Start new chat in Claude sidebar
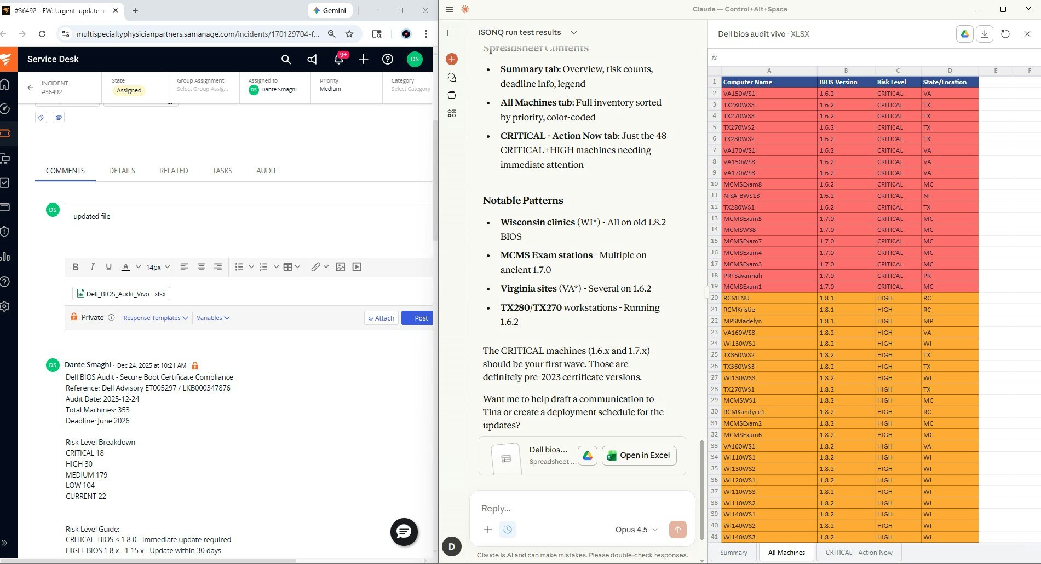The height and width of the screenshot is (564, 1041). 452,59
